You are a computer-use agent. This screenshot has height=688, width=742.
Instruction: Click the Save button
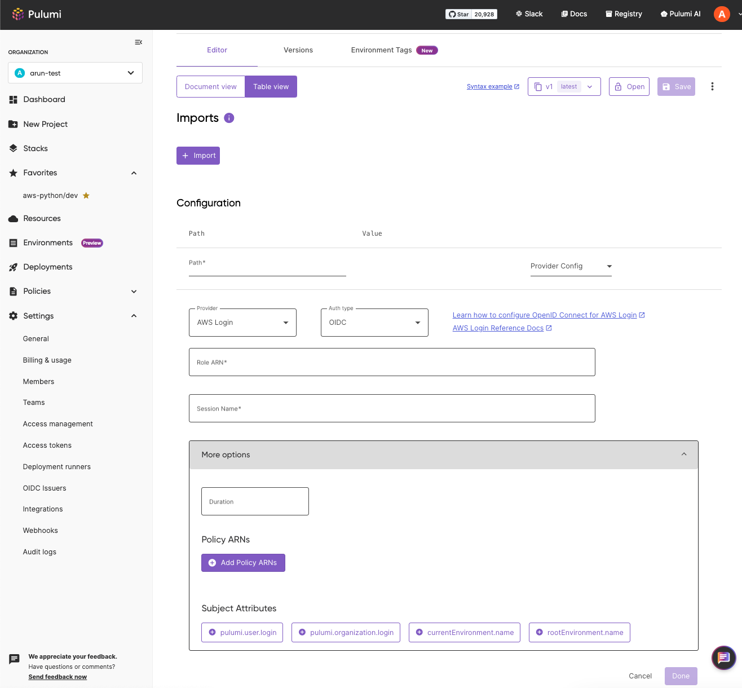coord(676,87)
